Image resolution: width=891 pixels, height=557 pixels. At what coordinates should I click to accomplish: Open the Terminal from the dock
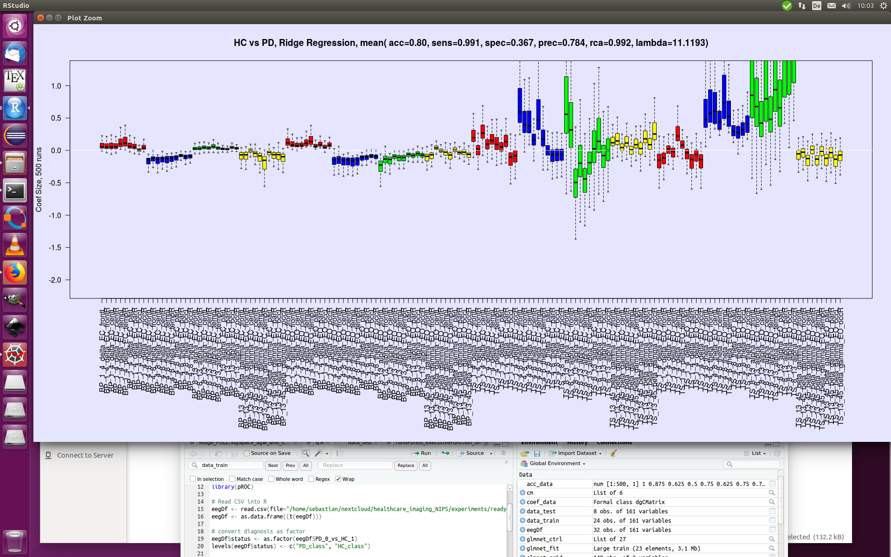pos(15,191)
